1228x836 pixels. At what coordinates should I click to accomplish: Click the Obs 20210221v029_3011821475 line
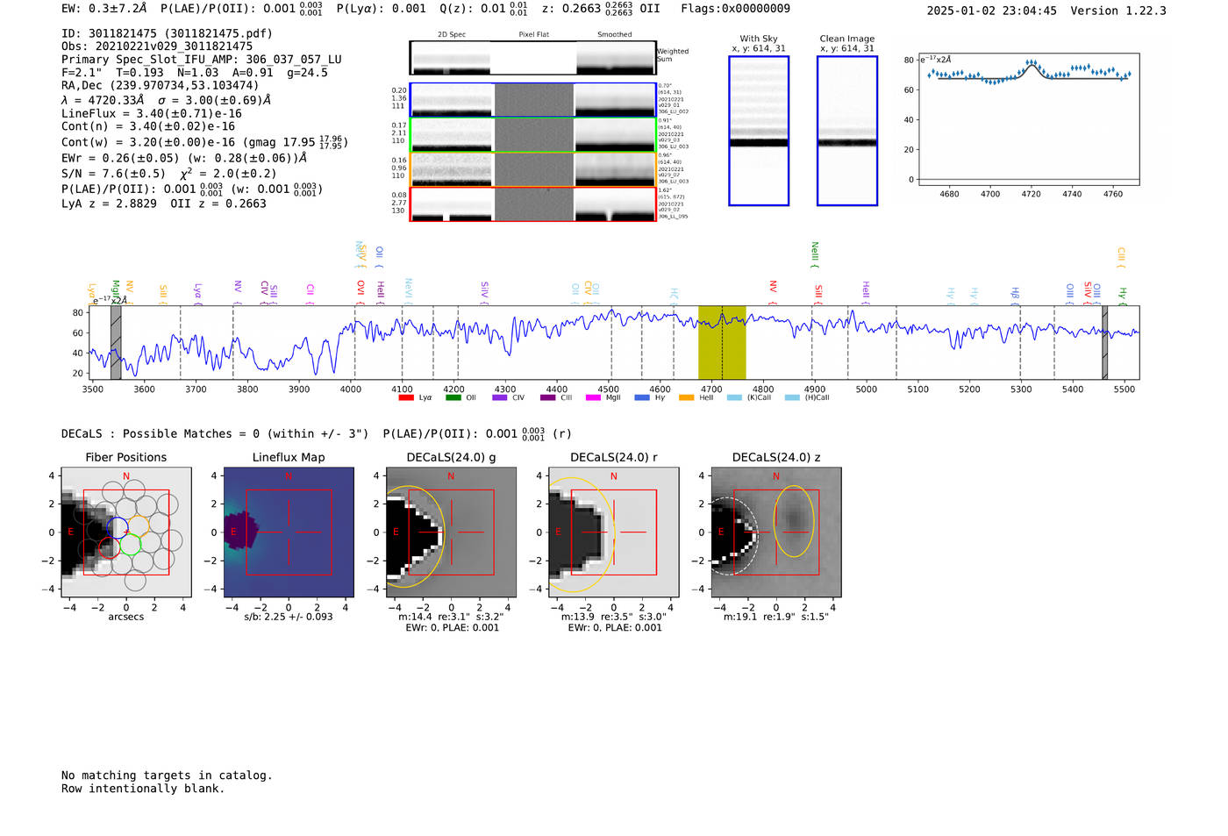coord(157,46)
